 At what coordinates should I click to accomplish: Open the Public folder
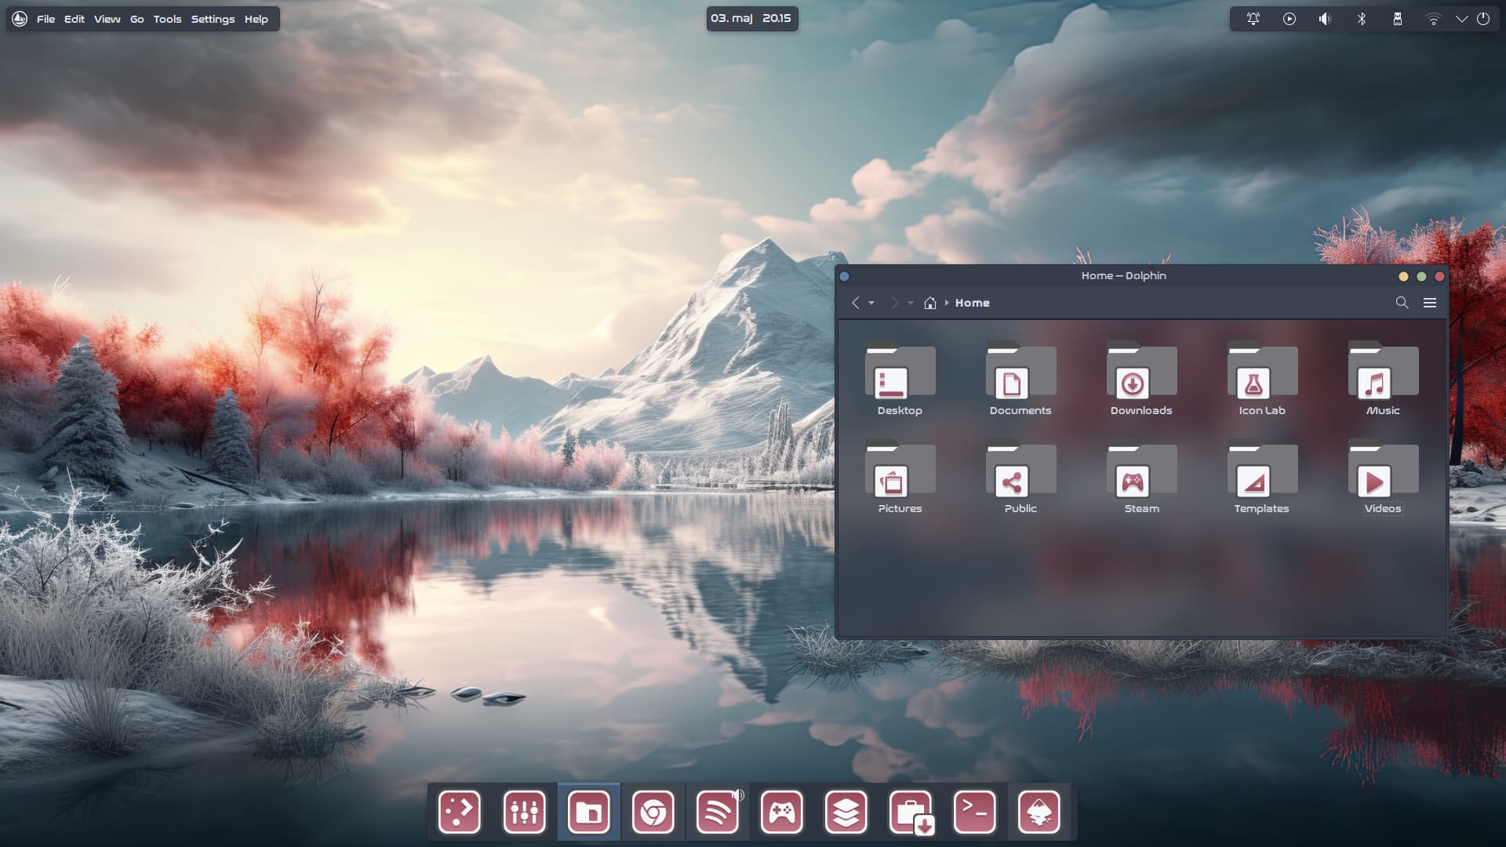(1020, 478)
